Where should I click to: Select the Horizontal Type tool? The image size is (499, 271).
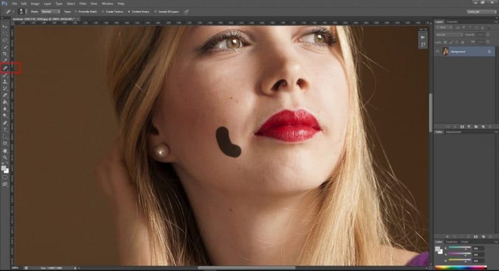point(5,130)
